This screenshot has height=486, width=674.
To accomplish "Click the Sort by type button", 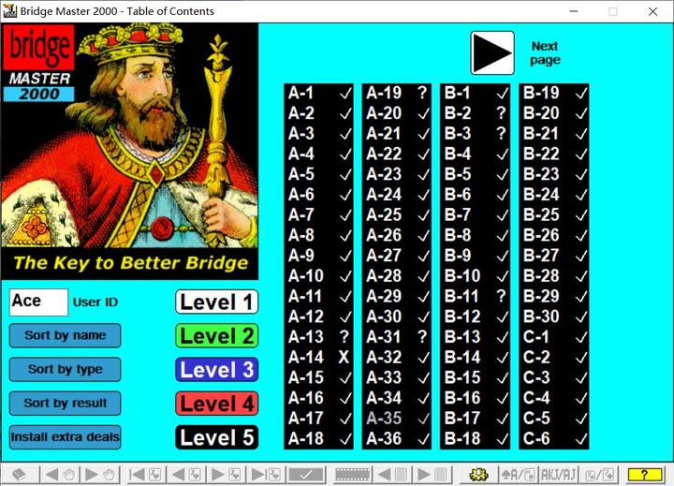I will (65, 369).
